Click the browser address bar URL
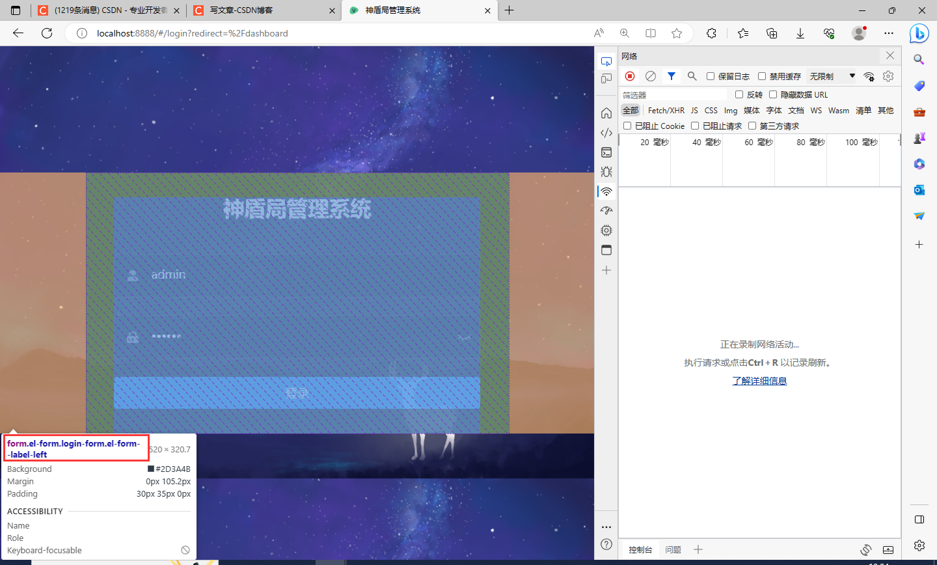 [x=193, y=33]
